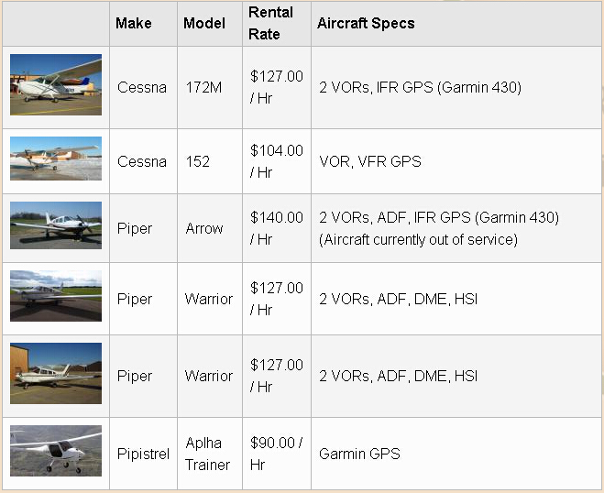Click the Rental Rate column header
Viewport: 604px width, 493px height.
270,23
